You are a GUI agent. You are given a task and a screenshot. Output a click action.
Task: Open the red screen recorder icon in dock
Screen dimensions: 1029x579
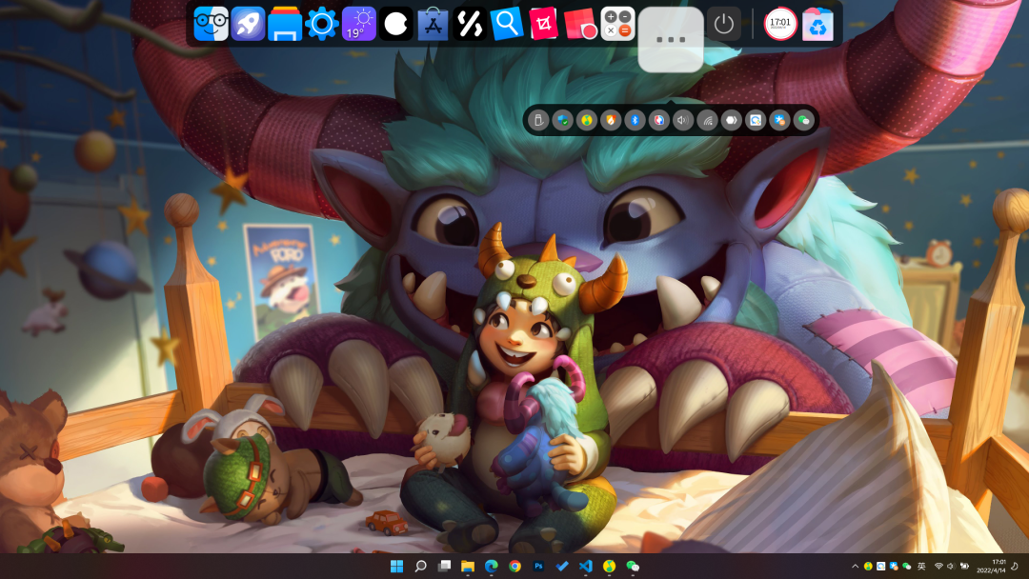(x=581, y=24)
